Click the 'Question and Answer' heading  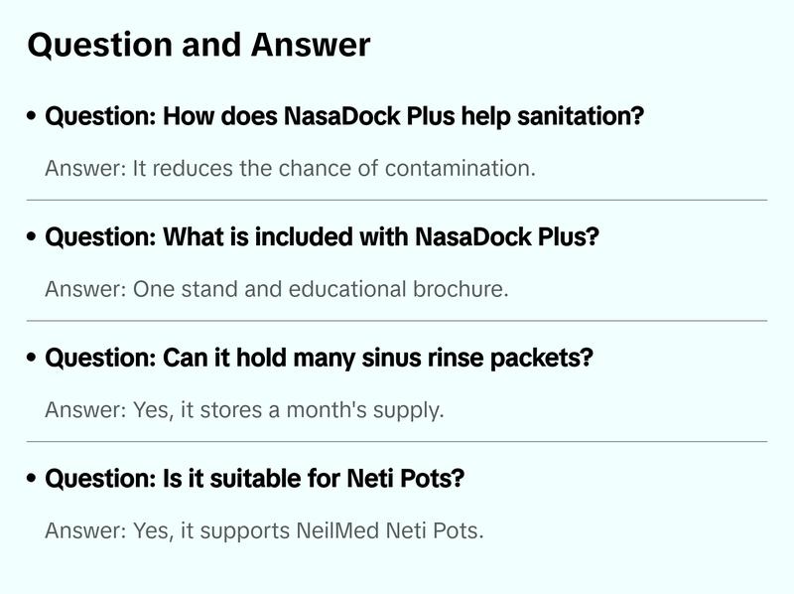point(198,45)
